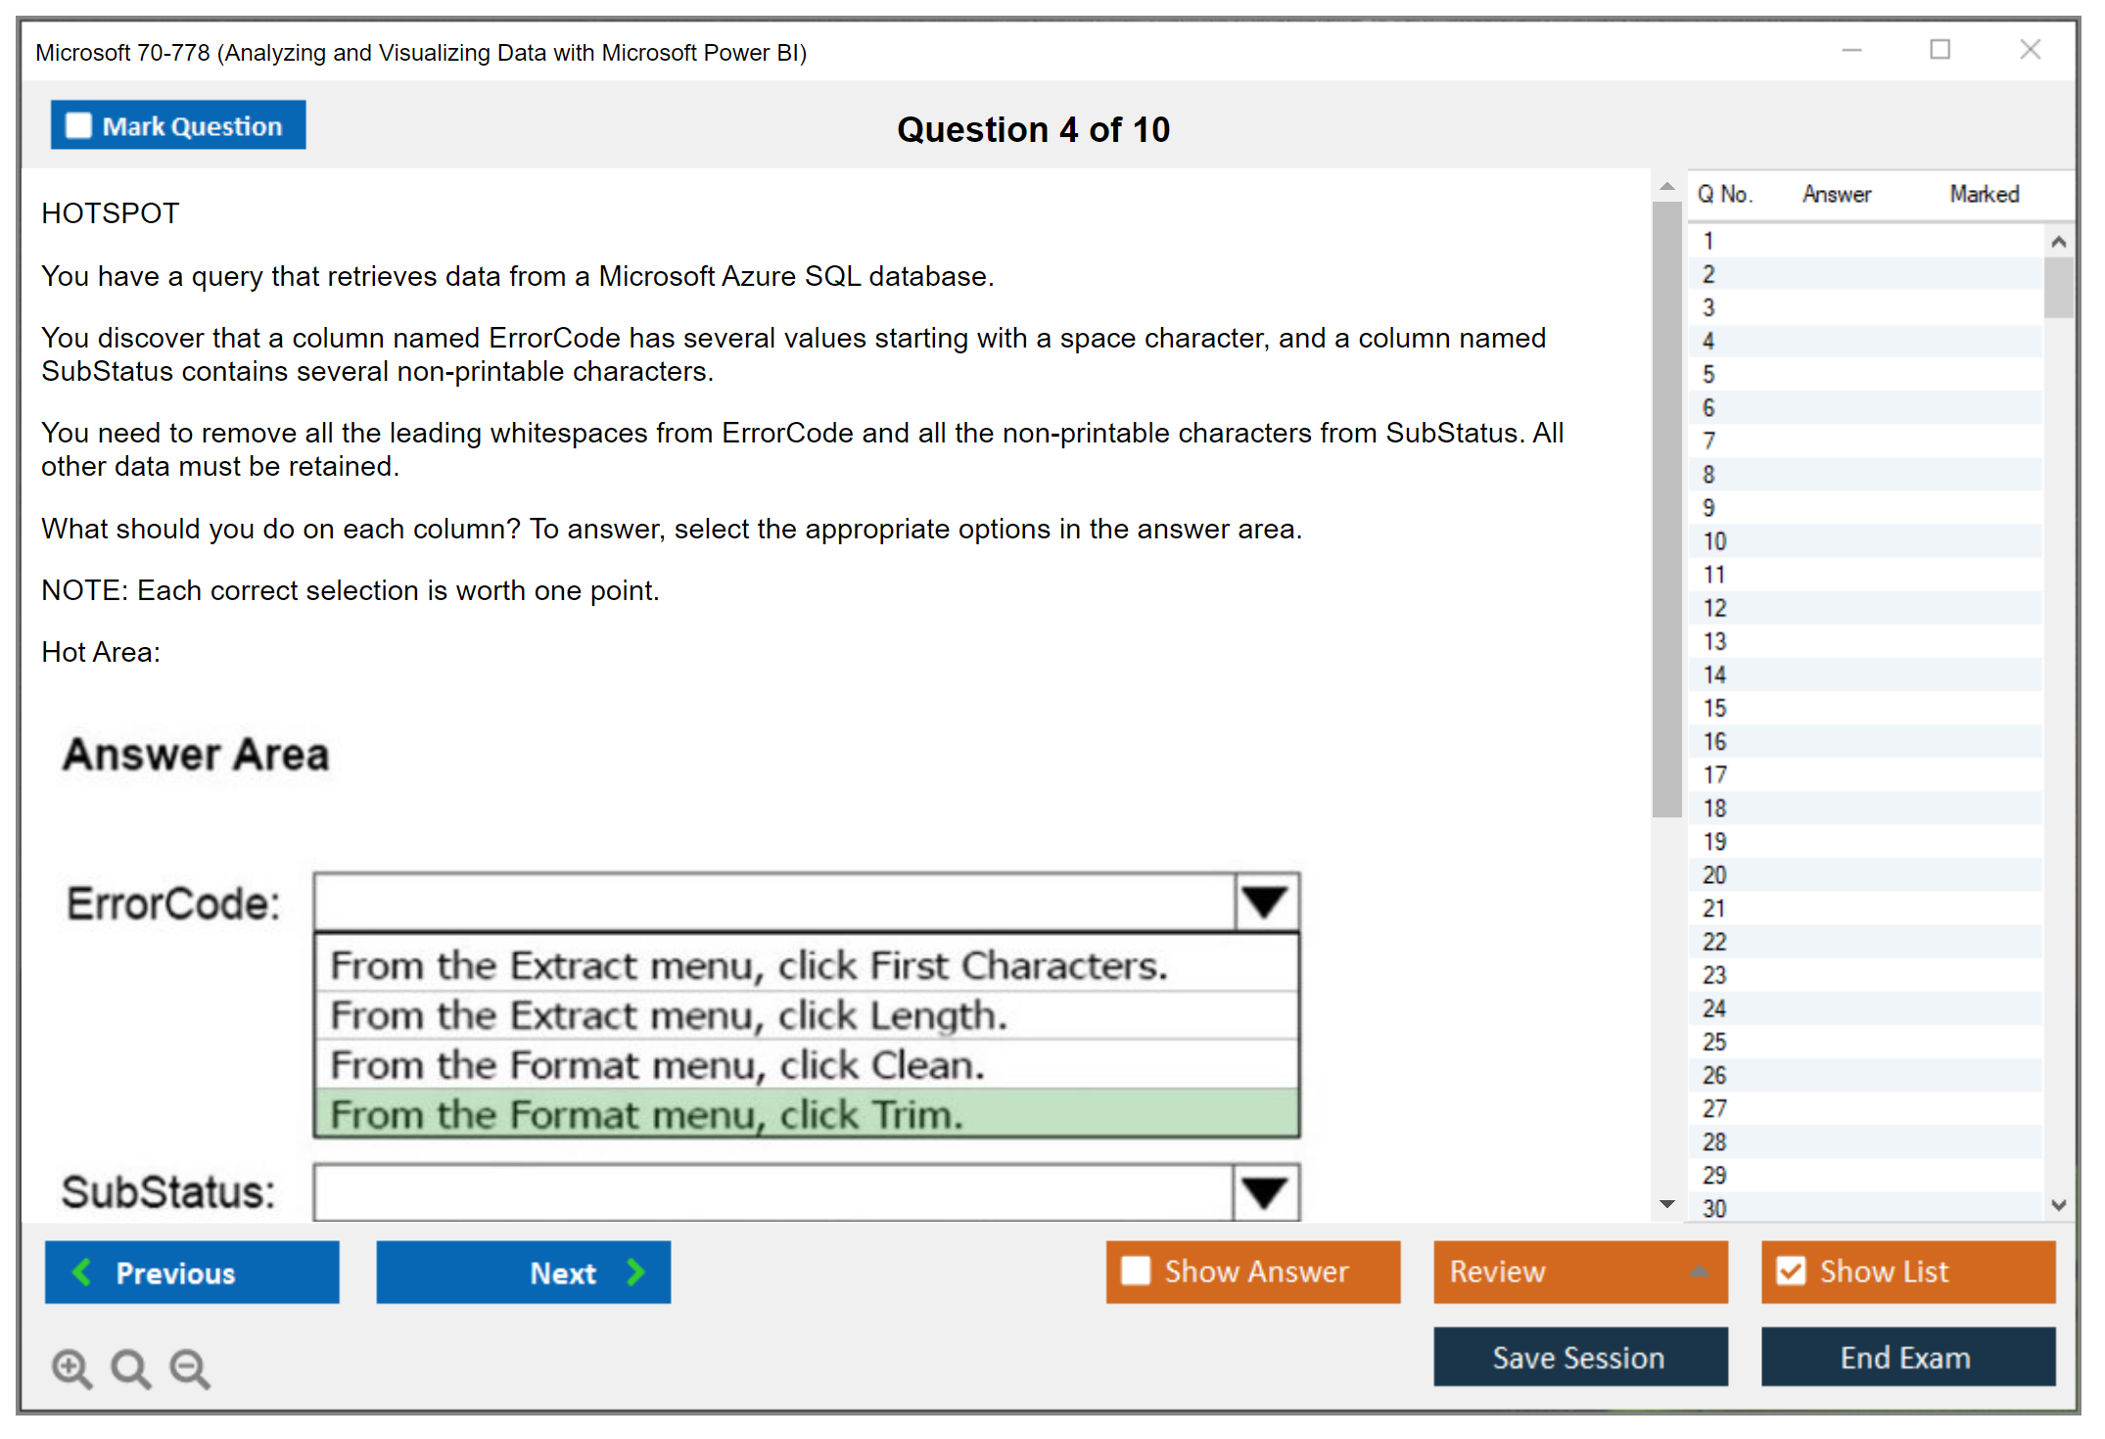The height and width of the screenshot is (1439, 2105).
Task: Click the green left arrow on Previous
Action: (82, 1272)
